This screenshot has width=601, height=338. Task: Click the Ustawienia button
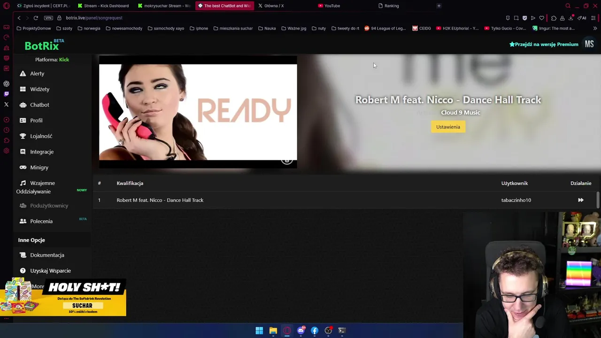point(448,127)
